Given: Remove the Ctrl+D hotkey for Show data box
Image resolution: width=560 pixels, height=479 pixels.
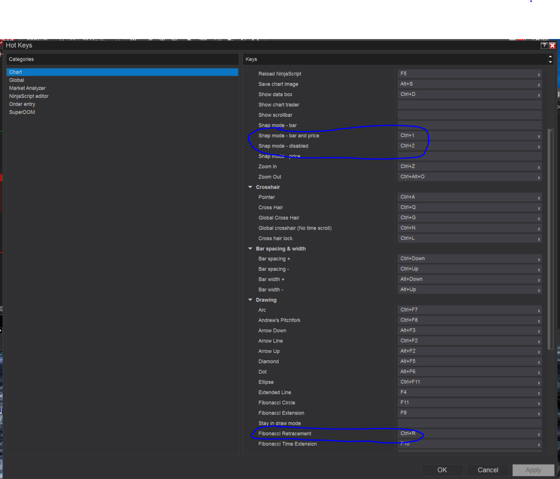Looking at the screenshot, I should tap(539, 95).
